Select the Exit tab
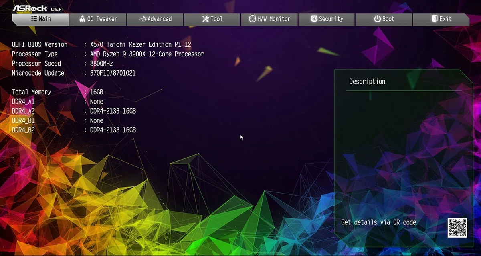The image size is (481, 256). pos(441,19)
